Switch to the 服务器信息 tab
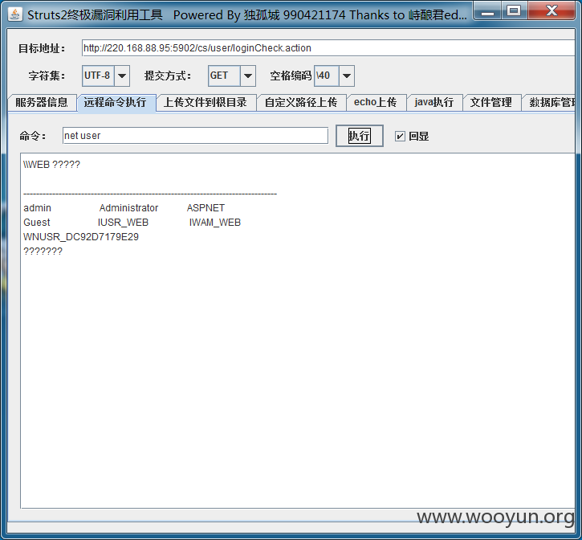The image size is (582, 540). click(x=42, y=102)
